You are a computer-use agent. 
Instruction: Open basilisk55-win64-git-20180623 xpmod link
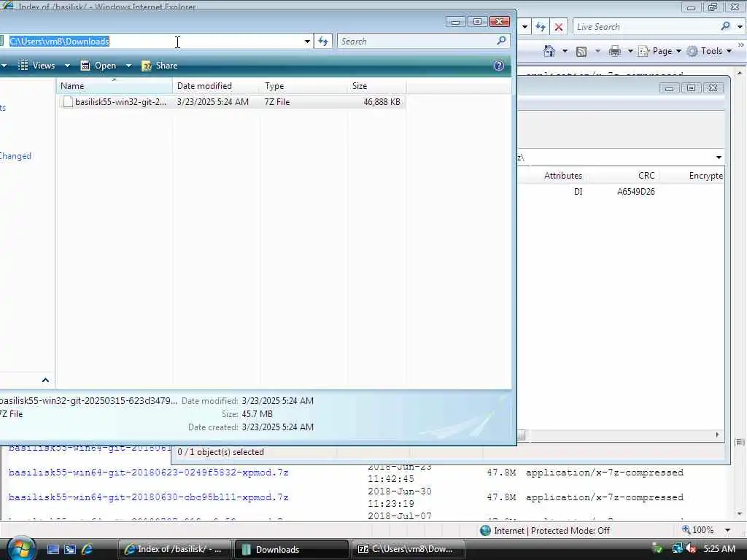pos(149,472)
